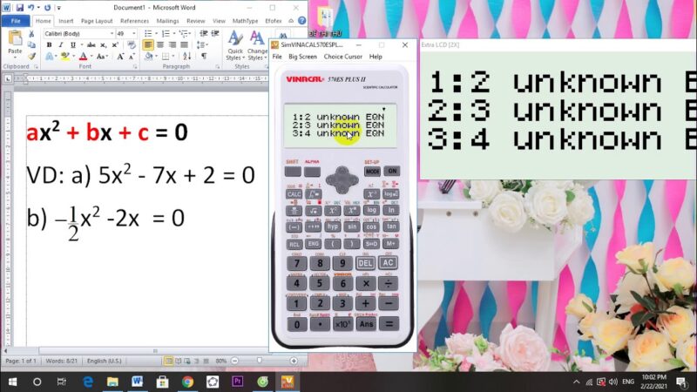Toggle Bold formatting in the Font group
The width and height of the screenshot is (697, 392).
(x=49, y=44)
